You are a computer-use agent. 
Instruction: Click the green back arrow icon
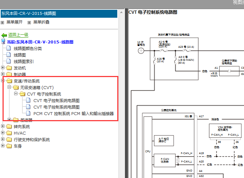tap(4, 35)
